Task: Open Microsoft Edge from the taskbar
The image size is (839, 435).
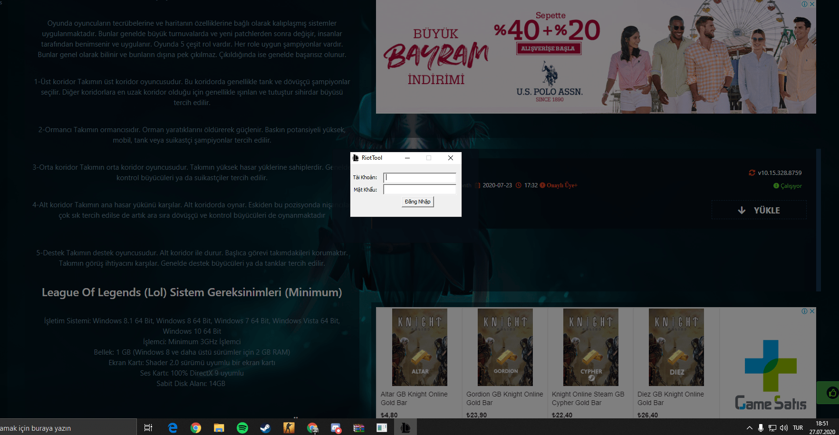Action: coord(173,428)
